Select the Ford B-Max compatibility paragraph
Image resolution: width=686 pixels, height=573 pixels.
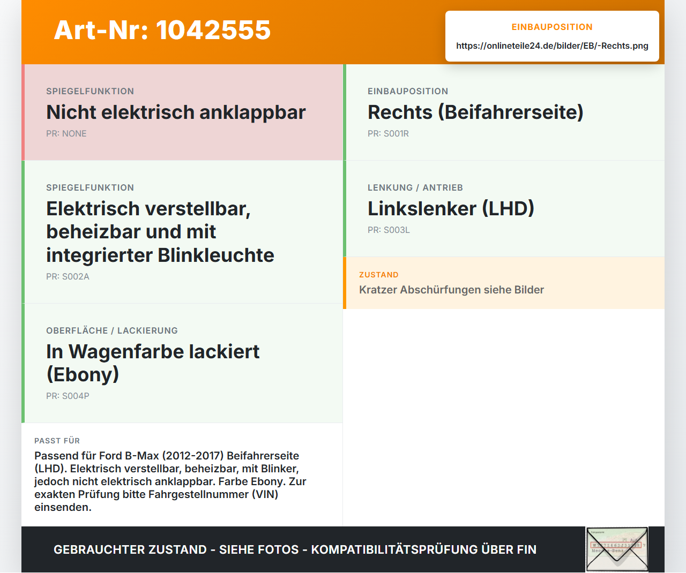click(170, 481)
